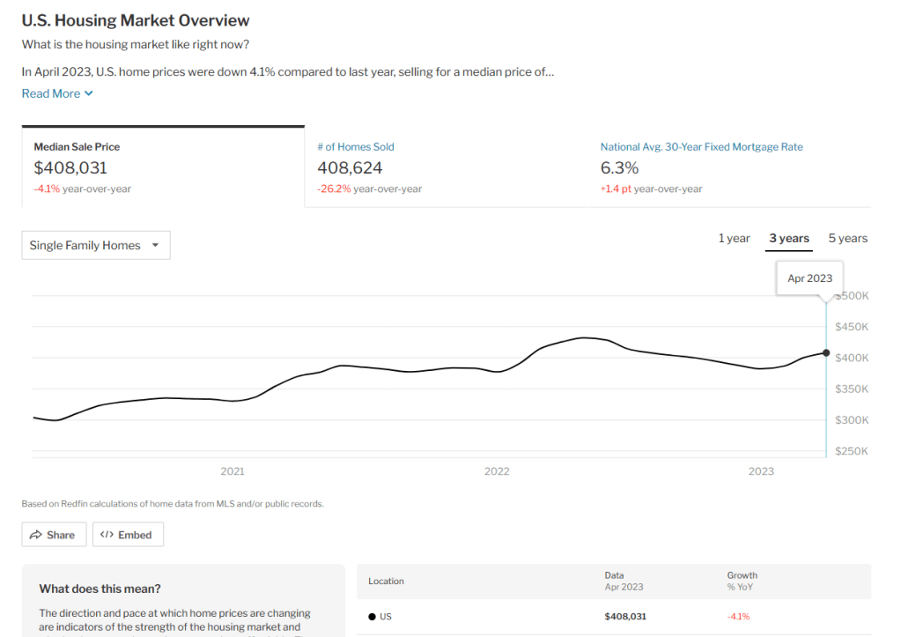Show the 1 year time range
The image size is (901, 637).
734,239
